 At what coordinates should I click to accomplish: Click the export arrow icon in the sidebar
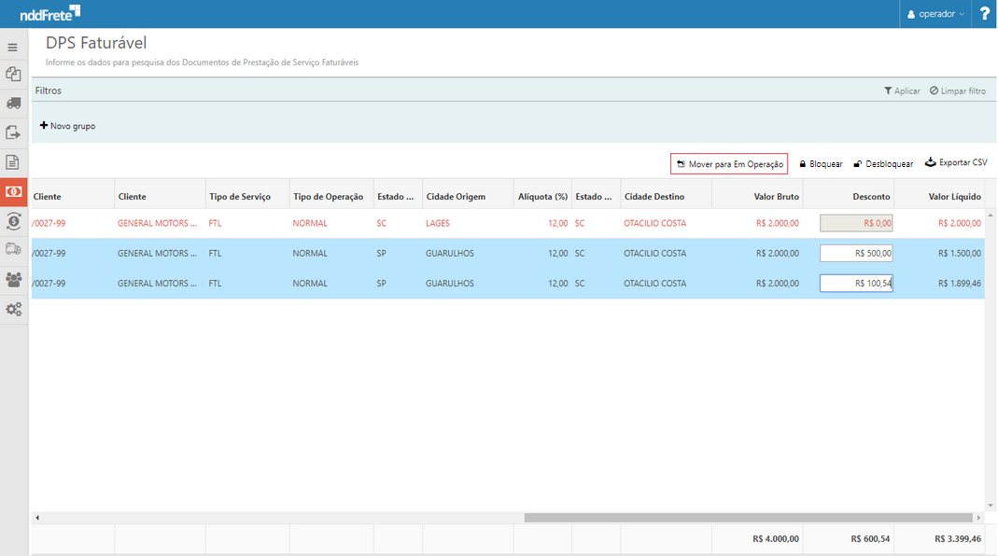pyautogui.click(x=13, y=132)
